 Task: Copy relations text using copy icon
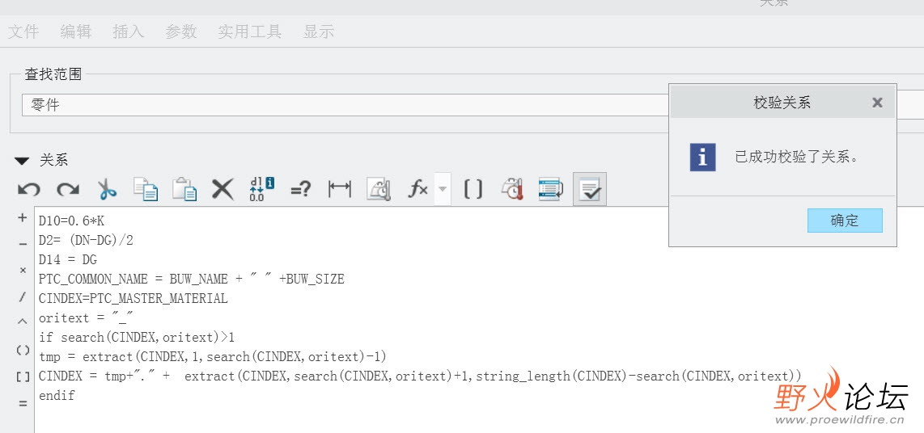tap(145, 189)
